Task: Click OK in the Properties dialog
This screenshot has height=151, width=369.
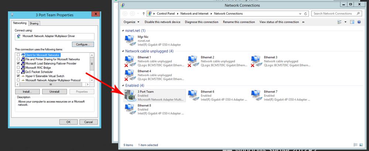Action: (x=69, y=122)
